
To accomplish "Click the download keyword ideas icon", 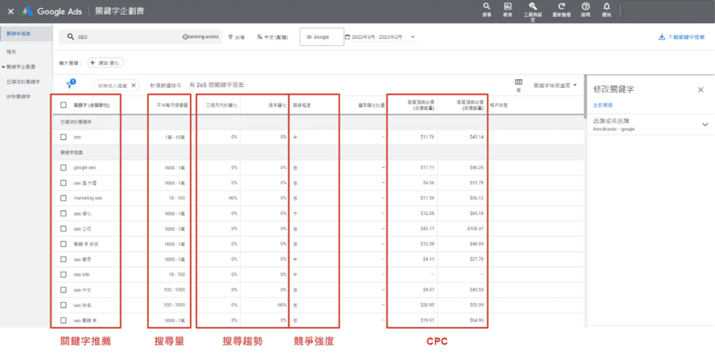I will click(662, 38).
